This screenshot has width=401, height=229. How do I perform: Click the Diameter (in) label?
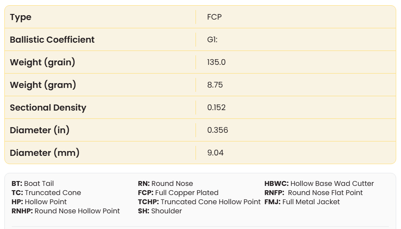click(x=40, y=130)
